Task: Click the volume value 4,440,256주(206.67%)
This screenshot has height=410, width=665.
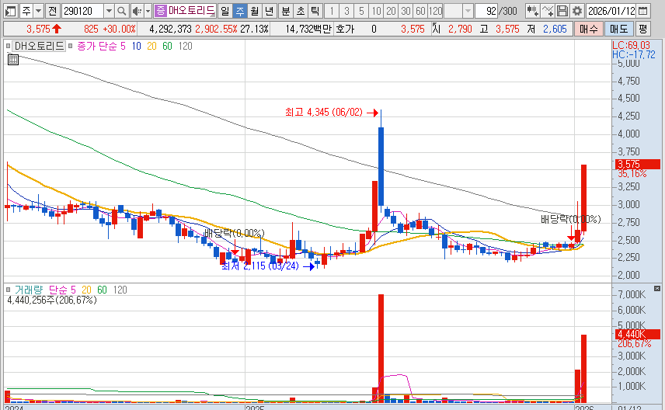Action: tap(52, 300)
